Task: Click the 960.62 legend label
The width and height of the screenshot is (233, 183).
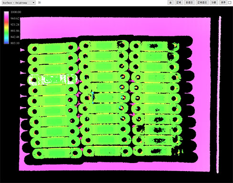Action: click(x=15, y=18)
